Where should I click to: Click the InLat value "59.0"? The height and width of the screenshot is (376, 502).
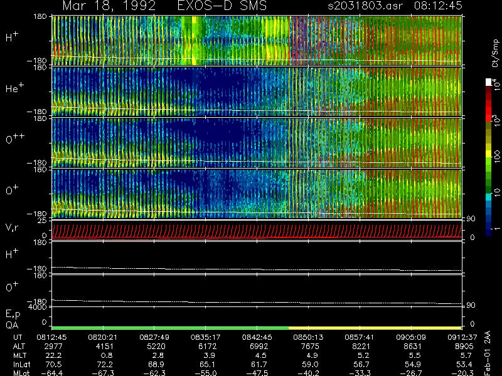[x=311, y=365]
